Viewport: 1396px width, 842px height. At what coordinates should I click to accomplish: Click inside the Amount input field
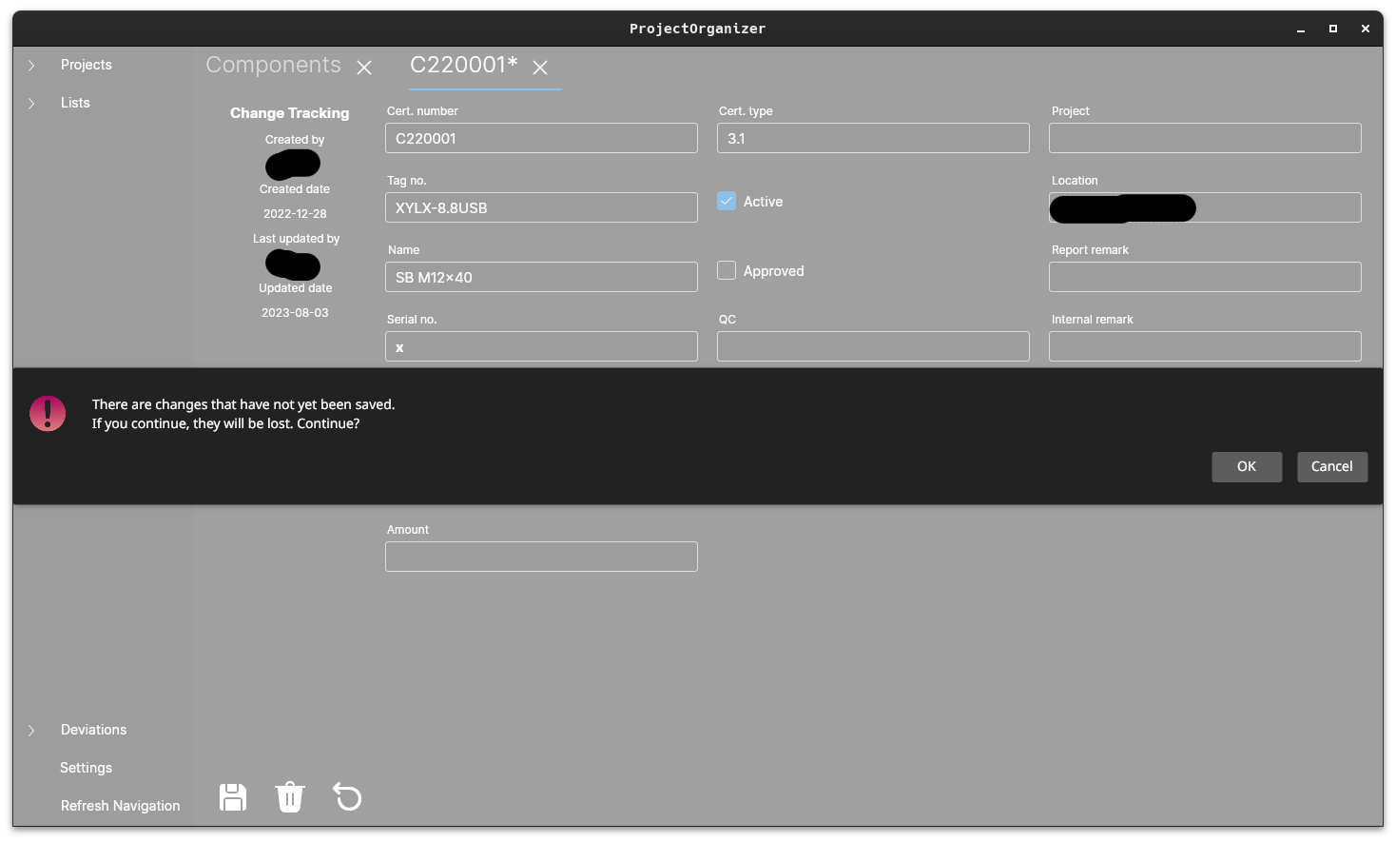point(540,557)
